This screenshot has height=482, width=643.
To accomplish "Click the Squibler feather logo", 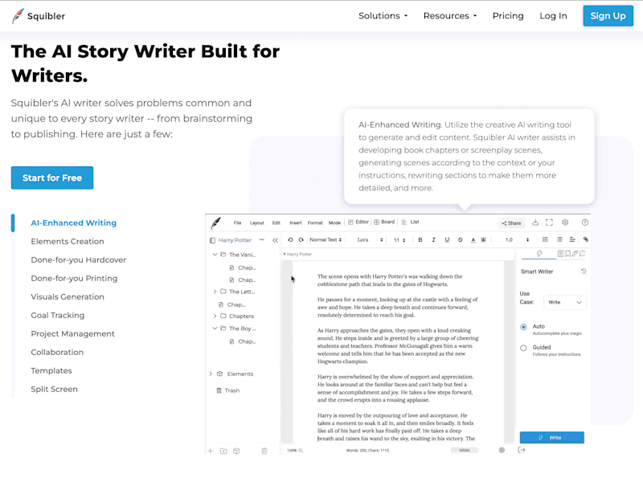I will 18,16.
